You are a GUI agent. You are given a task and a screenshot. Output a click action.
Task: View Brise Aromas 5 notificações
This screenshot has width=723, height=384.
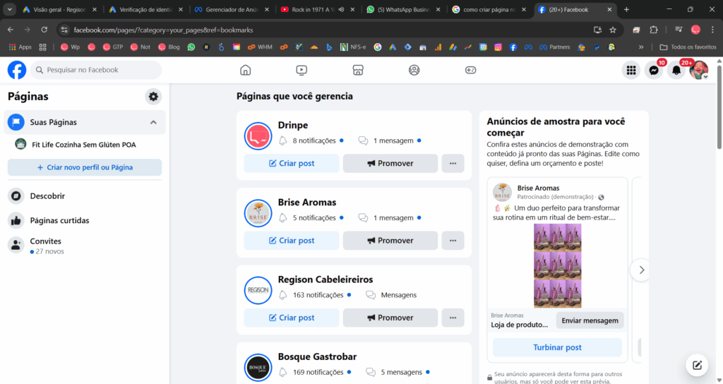pos(311,217)
